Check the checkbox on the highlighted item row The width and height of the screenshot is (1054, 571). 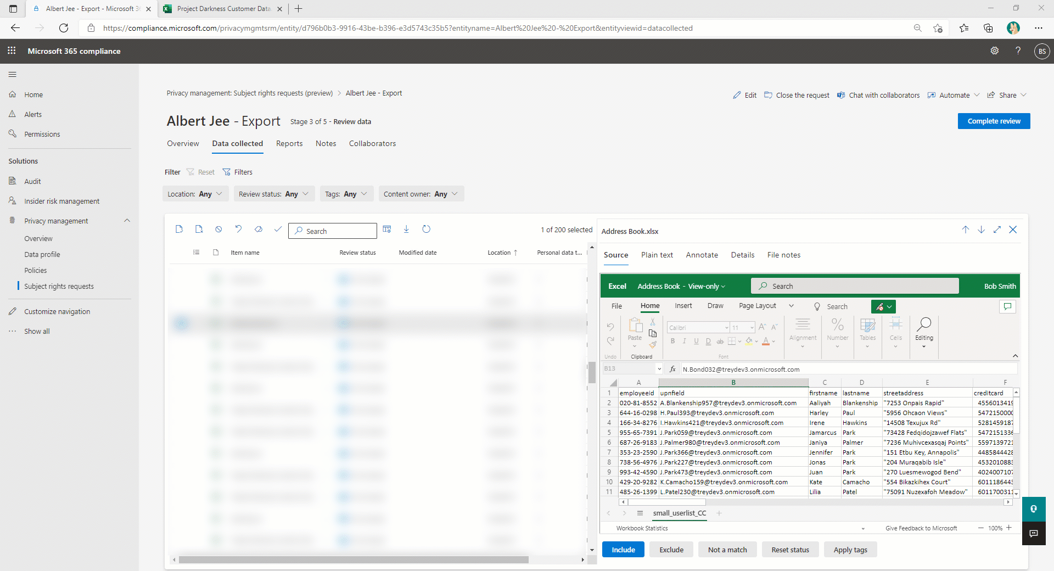pyautogui.click(x=183, y=323)
